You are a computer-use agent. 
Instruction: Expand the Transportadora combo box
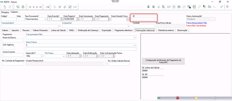tap(59, 26)
